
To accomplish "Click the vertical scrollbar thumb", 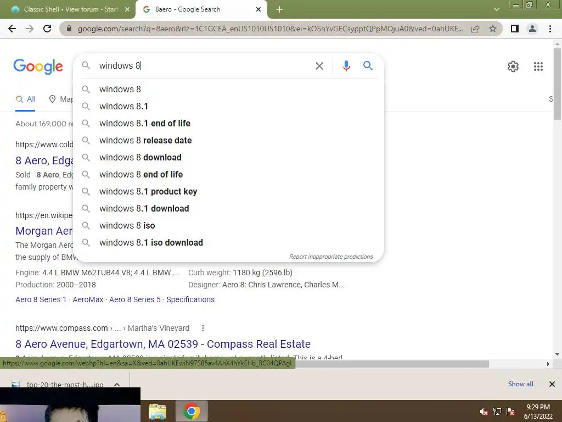I will pos(557,84).
